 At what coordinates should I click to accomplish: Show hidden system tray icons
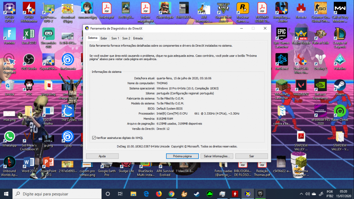pos(301,194)
